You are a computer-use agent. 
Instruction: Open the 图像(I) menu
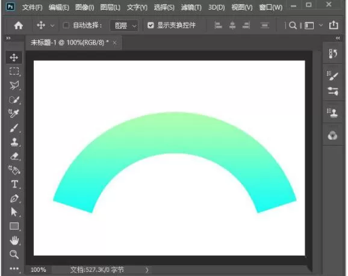pyautogui.click(x=84, y=8)
